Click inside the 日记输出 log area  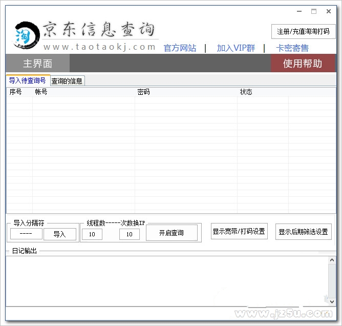167,281
